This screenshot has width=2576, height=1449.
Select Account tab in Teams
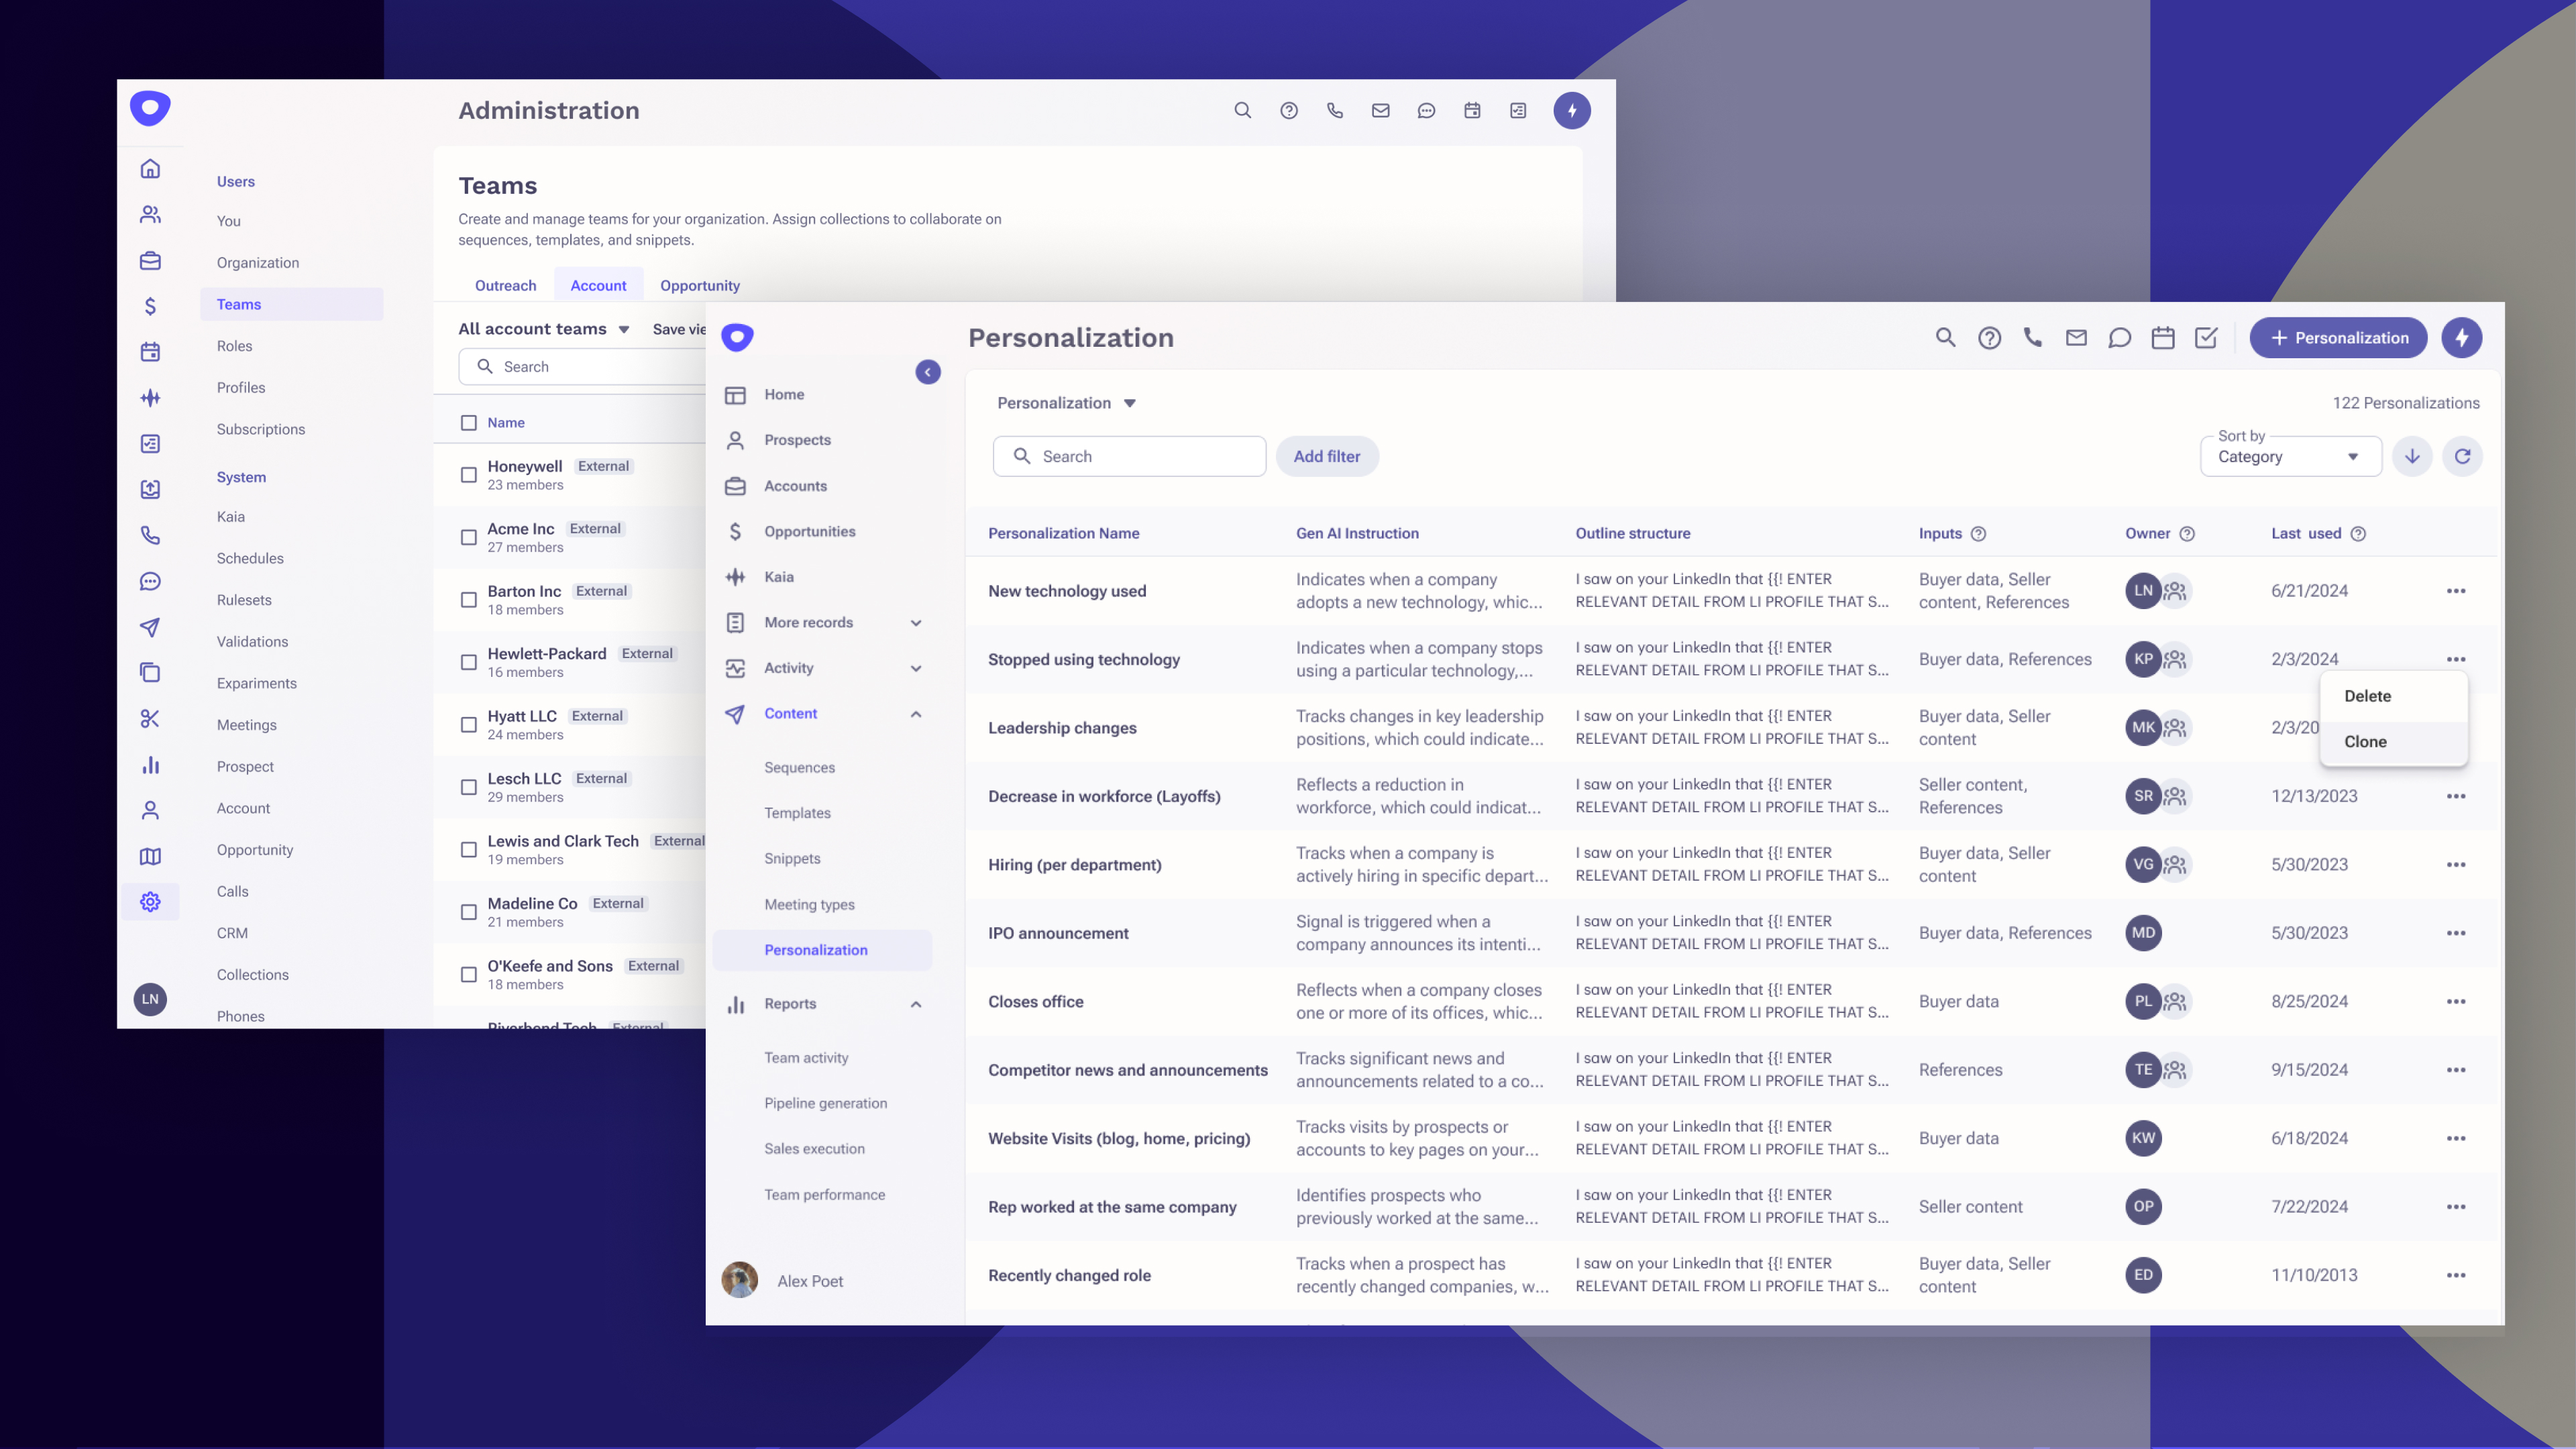[598, 285]
